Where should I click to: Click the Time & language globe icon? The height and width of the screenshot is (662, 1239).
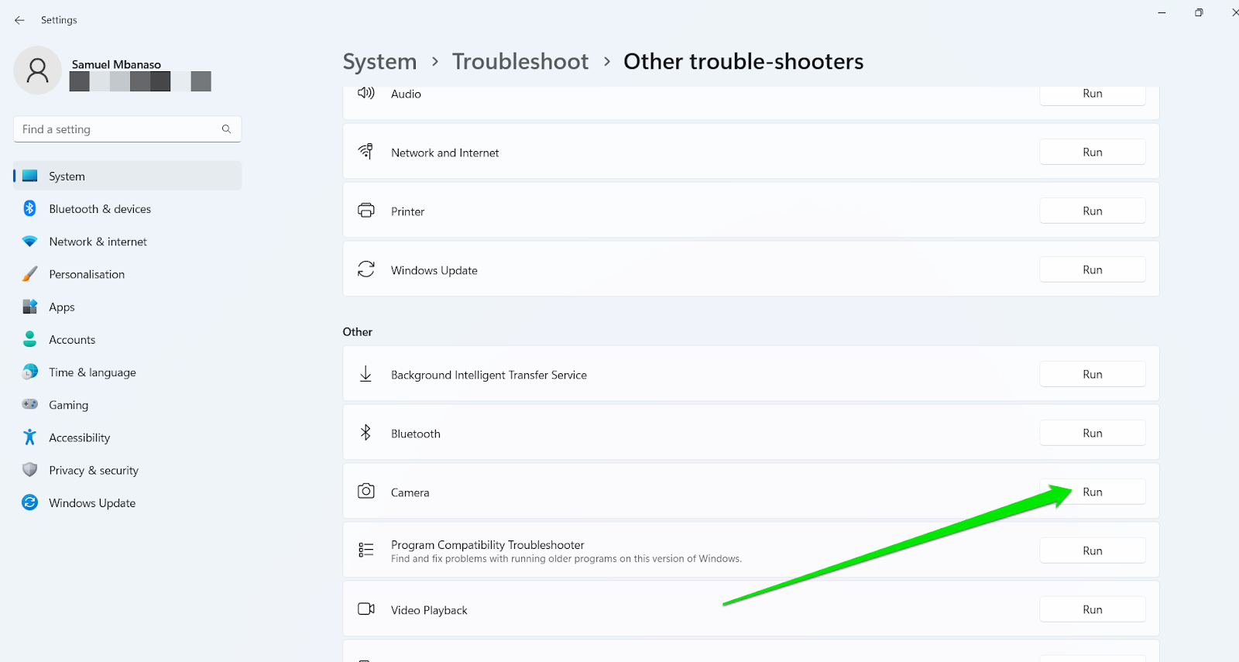tap(30, 372)
